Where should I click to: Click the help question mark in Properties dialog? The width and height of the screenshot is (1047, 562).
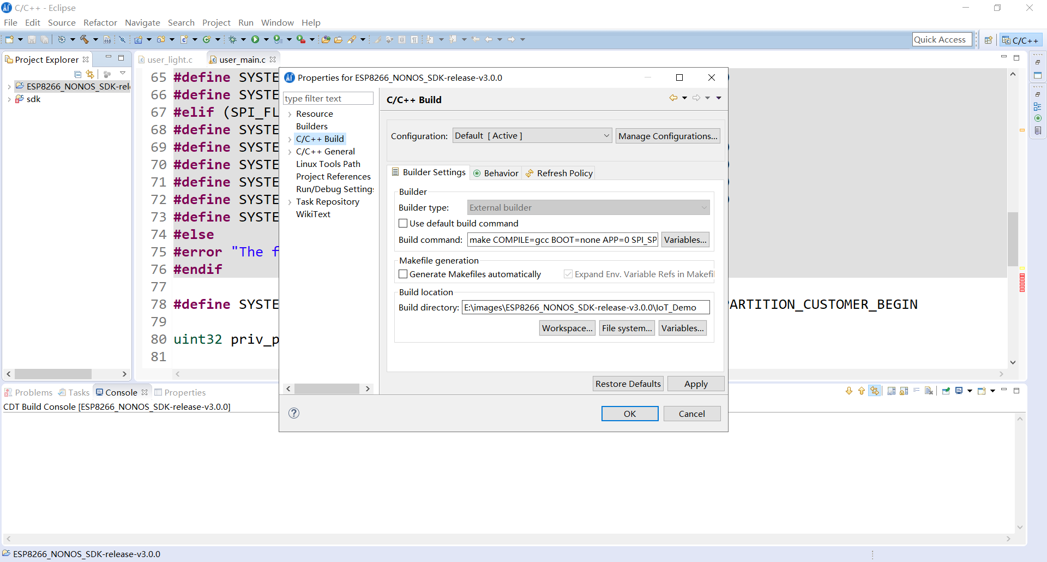(294, 413)
